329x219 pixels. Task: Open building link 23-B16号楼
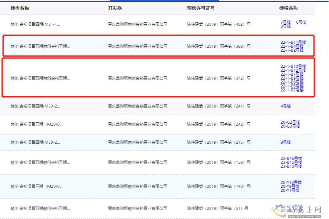tap(291, 158)
